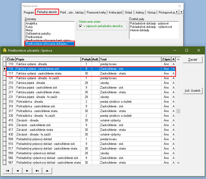Open the Peňažný denník tab
This screenshot has height=179, width=206.
tap(47, 12)
